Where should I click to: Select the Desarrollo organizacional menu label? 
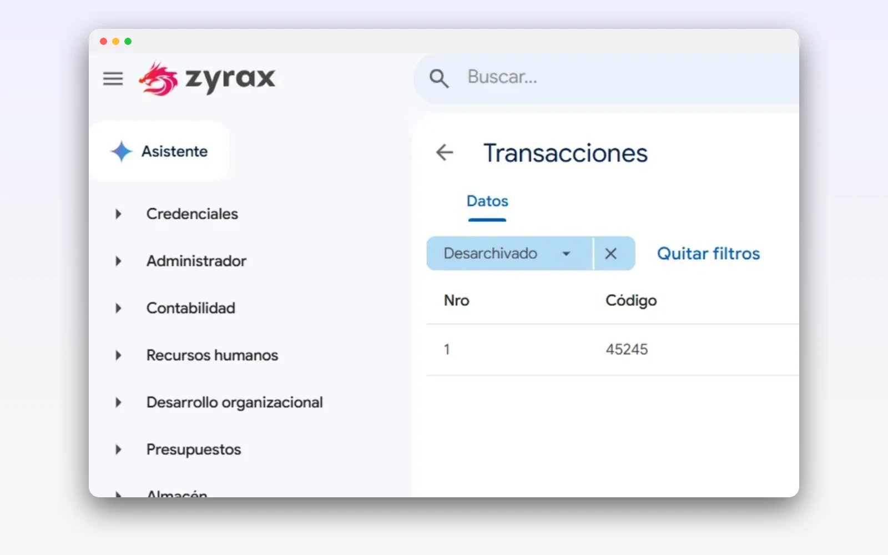coord(235,402)
